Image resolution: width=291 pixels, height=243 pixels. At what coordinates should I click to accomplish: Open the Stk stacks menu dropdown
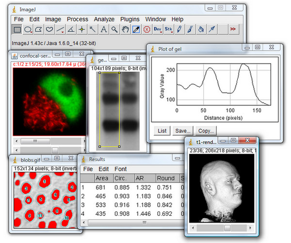pos(168,30)
